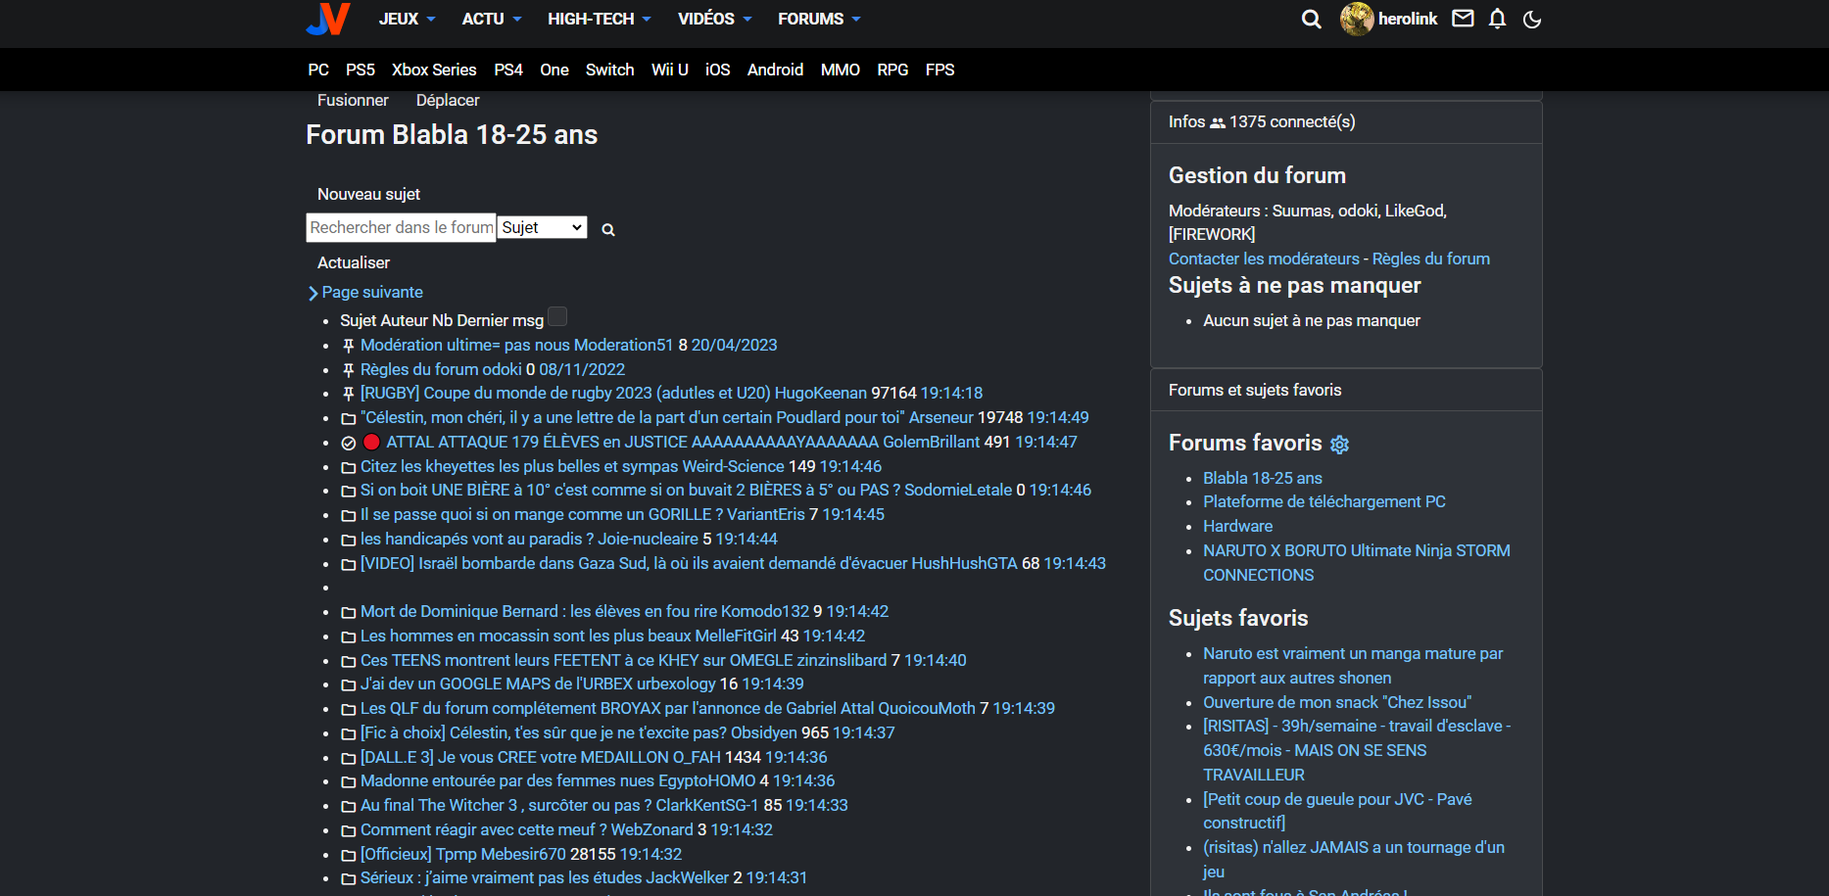Click the Déplacer button
The image size is (1829, 896).
click(x=448, y=100)
